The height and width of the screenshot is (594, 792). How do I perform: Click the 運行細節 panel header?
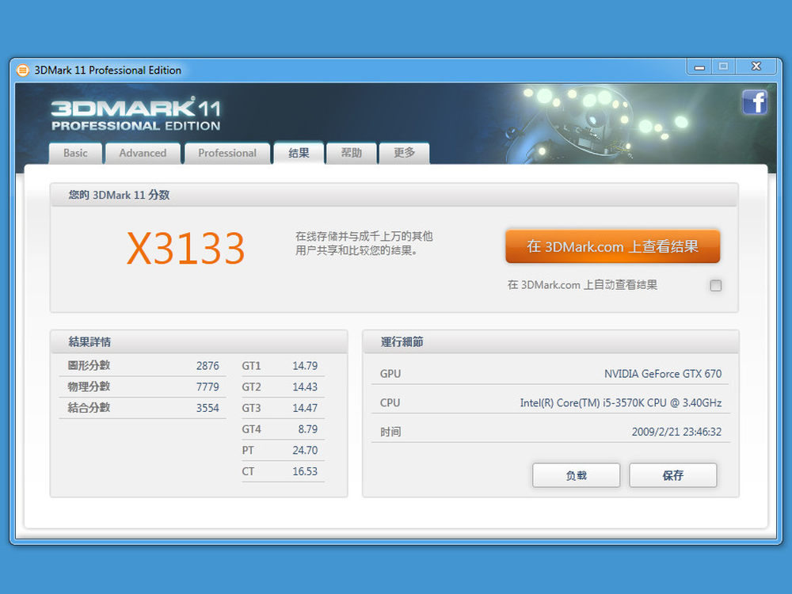pos(550,342)
